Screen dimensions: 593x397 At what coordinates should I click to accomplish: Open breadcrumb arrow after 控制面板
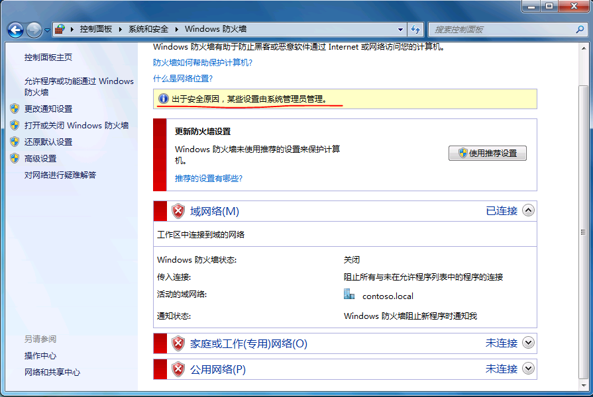coord(121,30)
